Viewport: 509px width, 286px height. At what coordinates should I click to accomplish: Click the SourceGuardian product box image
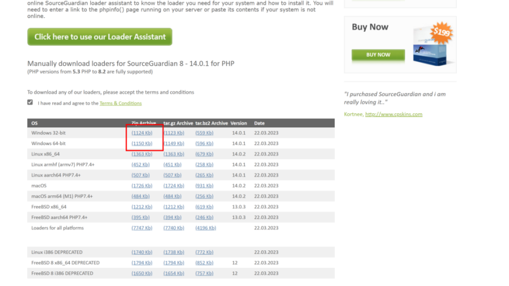[433, 44]
